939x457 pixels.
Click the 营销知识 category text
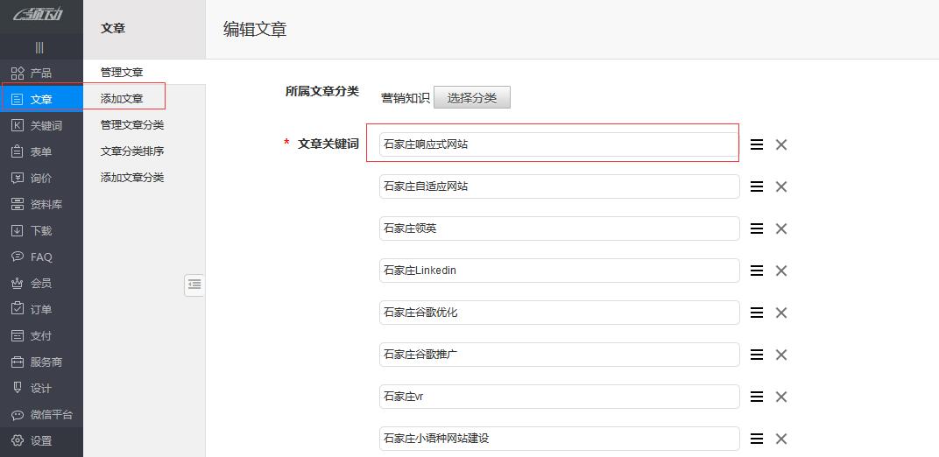coord(406,98)
